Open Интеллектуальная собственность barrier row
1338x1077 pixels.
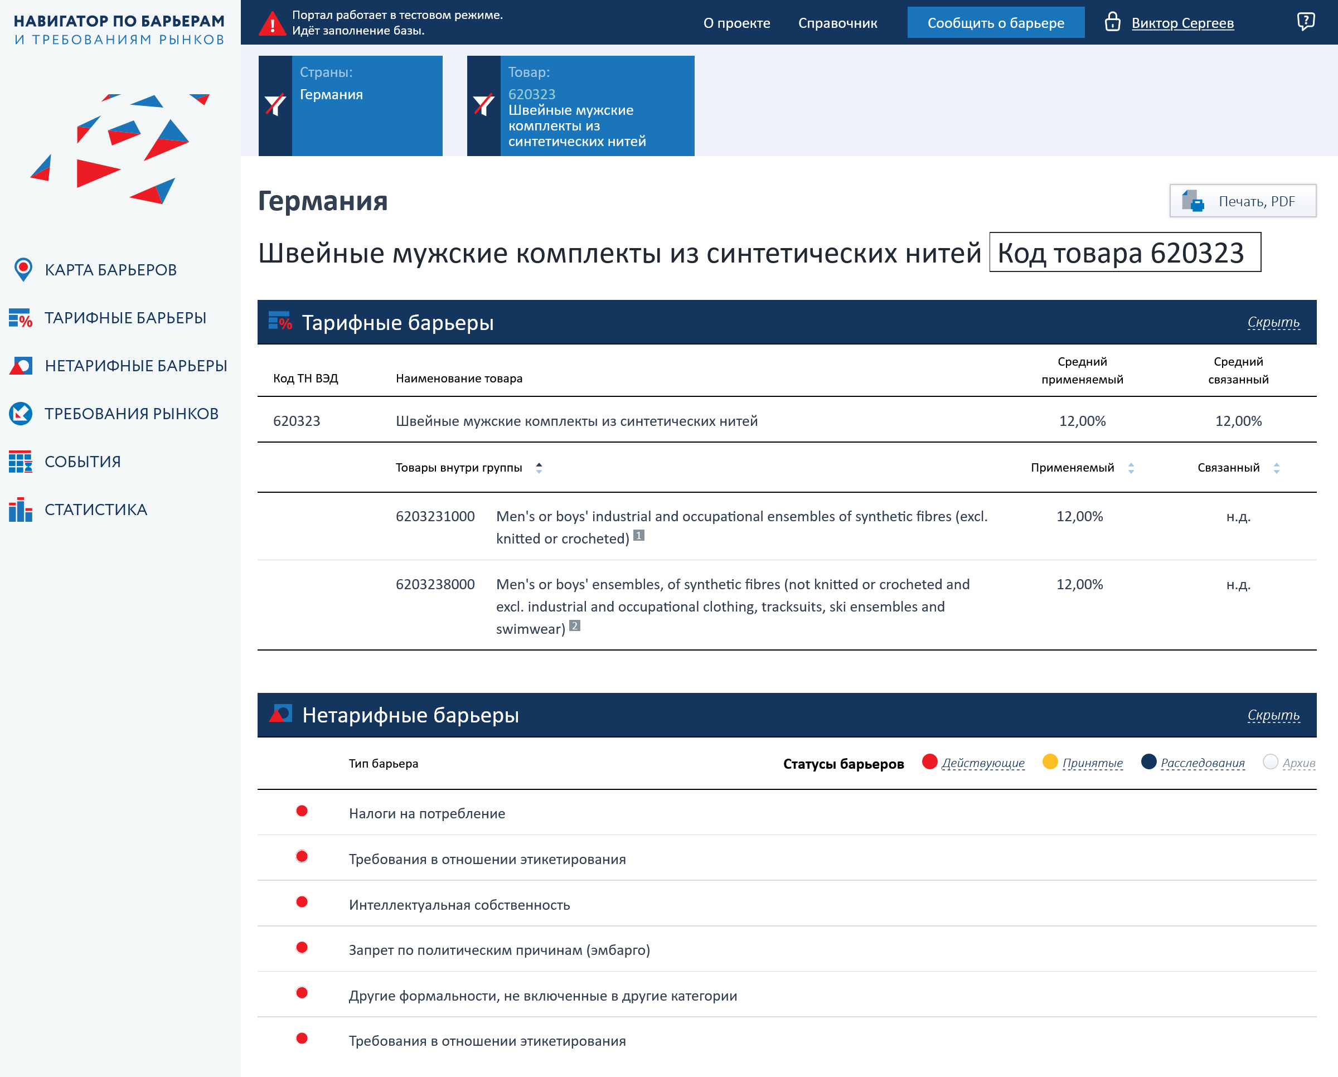pos(787,904)
